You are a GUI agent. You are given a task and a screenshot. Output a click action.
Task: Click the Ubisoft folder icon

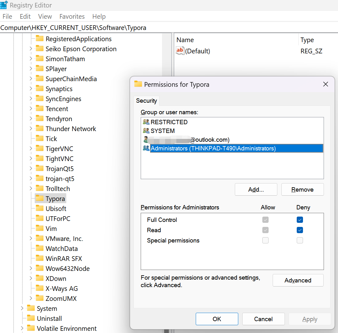tap(39, 208)
